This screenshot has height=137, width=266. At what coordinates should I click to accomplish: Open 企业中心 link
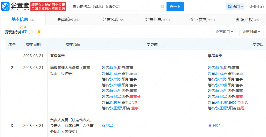(257, 7)
